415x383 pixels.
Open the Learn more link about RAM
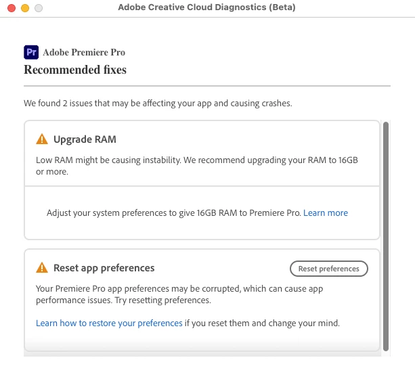325,213
